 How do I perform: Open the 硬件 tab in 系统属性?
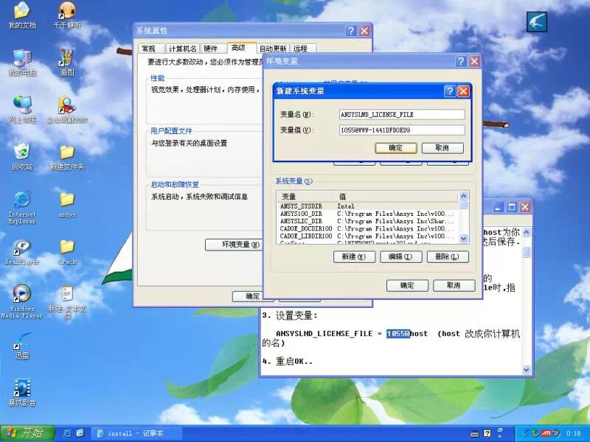coord(211,49)
